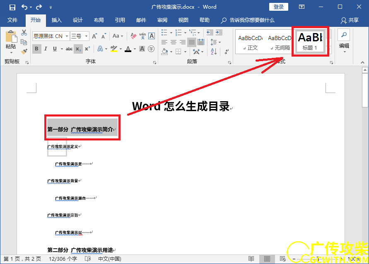This screenshot has width=369, height=264.
Task: Toggle subscript formatting
Action: point(78,49)
